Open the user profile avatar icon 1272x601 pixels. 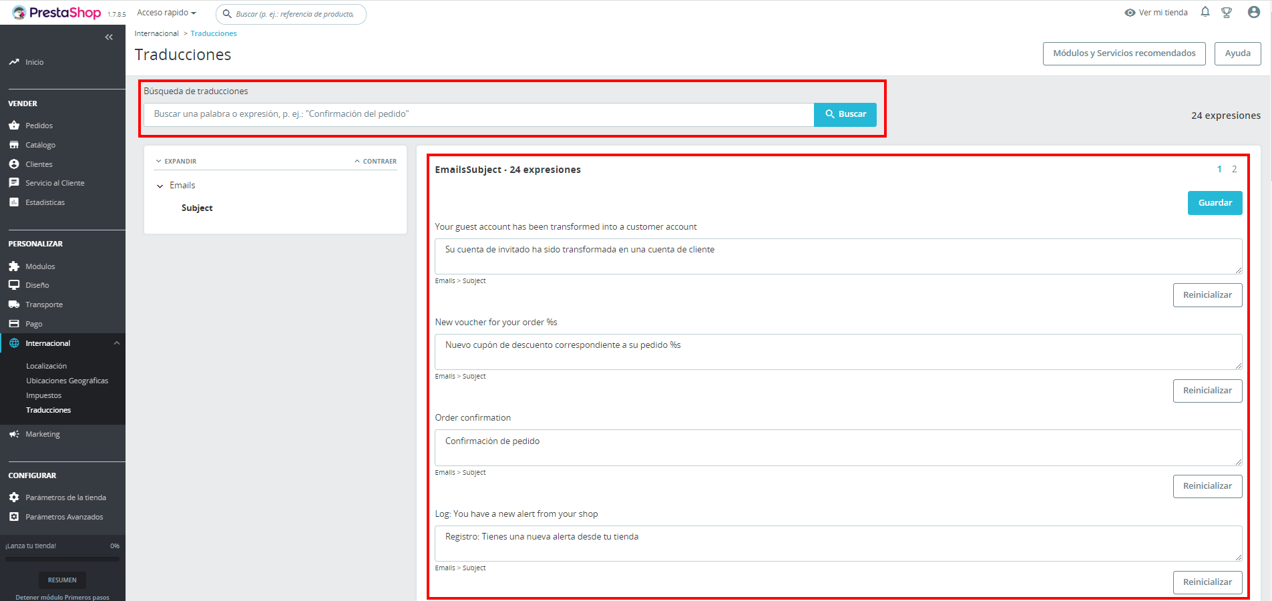coord(1254,12)
